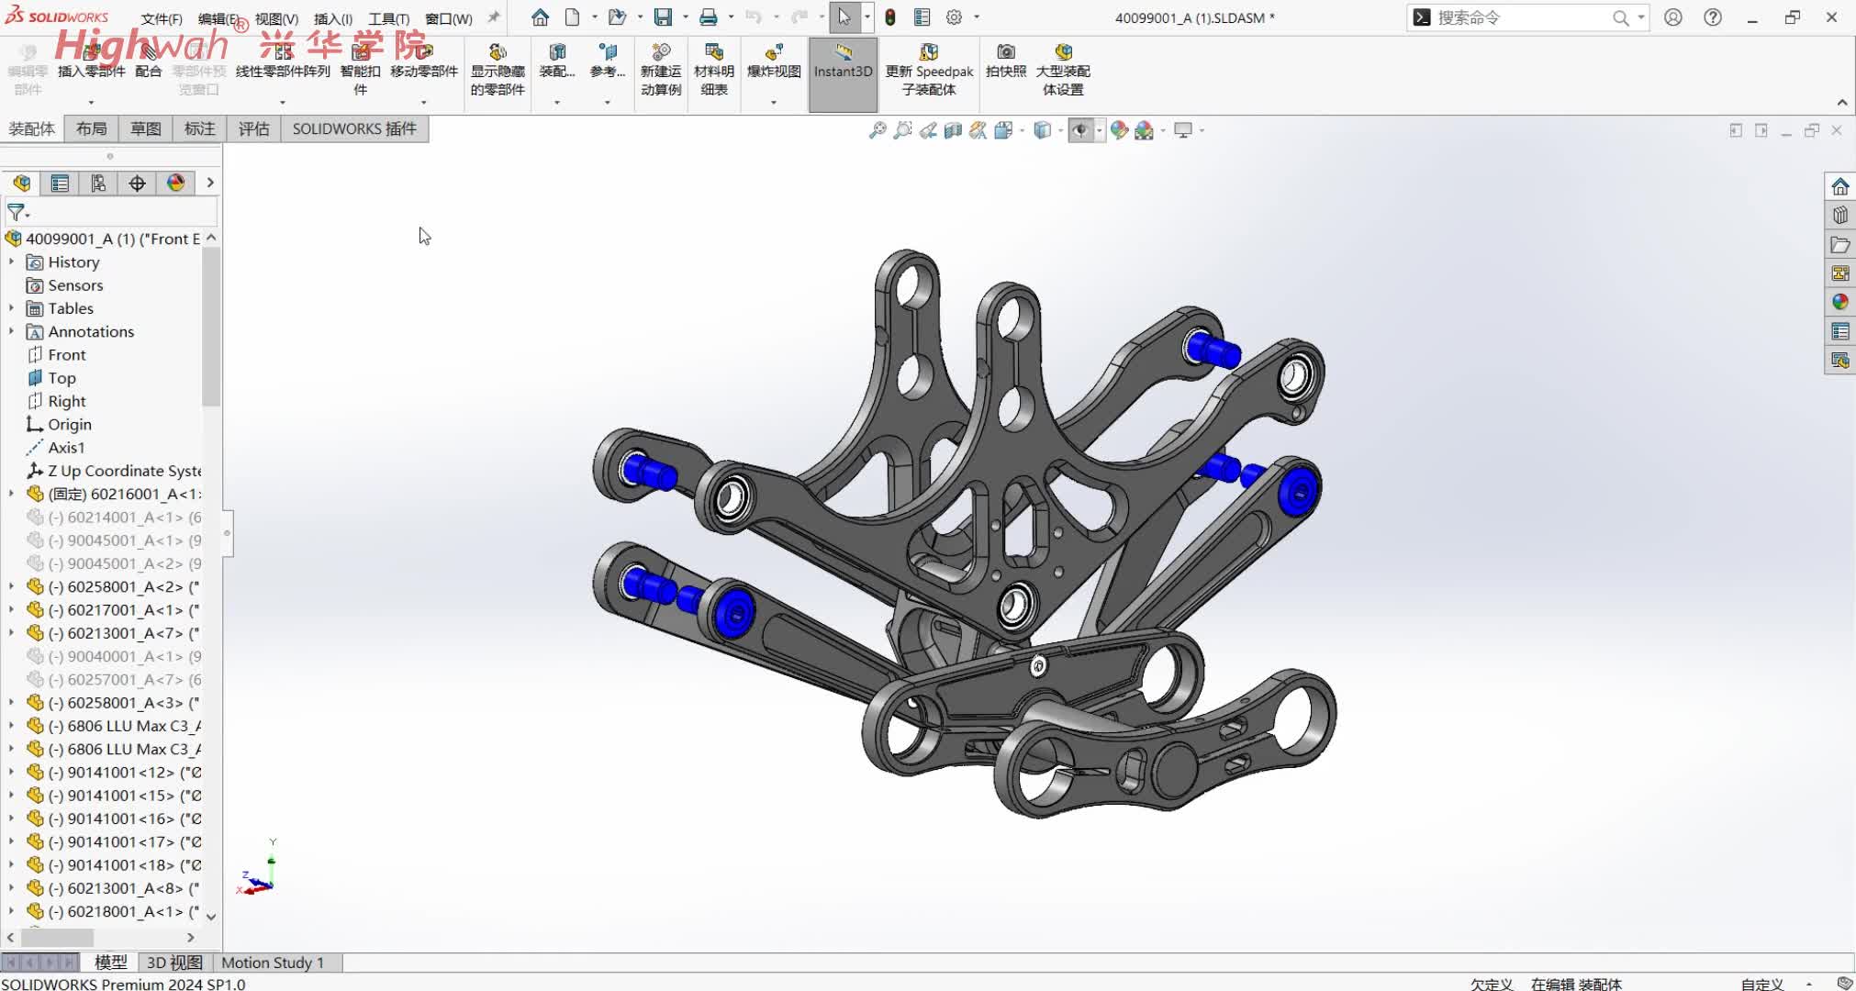Image resolution: width=1856 pixels, height=991 pixels.
Task: Click the Move Component (移动零部件) icon
Action: (423, 55)
